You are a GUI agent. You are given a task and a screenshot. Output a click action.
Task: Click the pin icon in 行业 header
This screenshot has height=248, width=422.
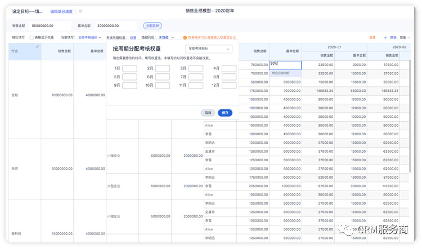point(37,47)
